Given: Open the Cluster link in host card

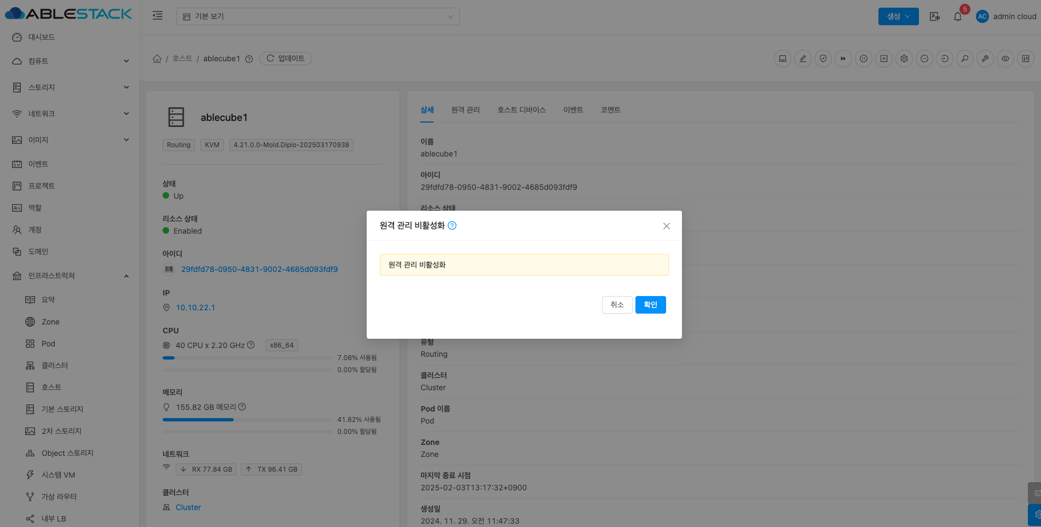Looking at the screenshot, I should [188, 507].
